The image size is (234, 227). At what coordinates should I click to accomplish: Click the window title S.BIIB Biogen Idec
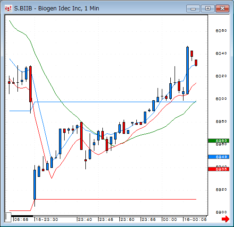click(57, 9)
